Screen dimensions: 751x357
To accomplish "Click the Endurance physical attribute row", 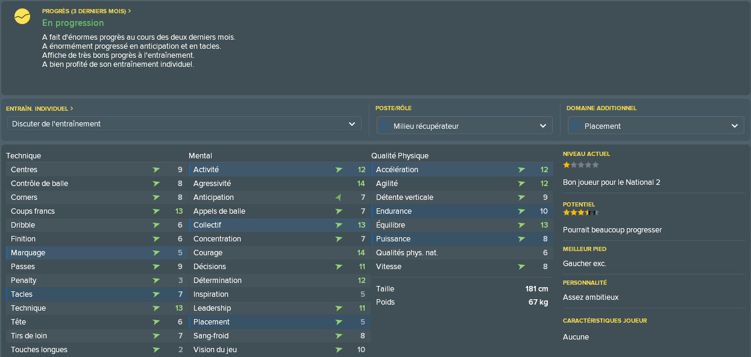I will click(462, 211).
